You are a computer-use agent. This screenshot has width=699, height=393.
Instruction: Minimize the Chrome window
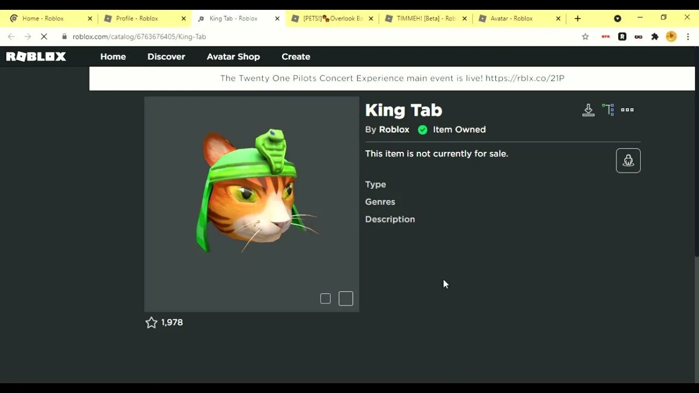(x=640, y=18)
